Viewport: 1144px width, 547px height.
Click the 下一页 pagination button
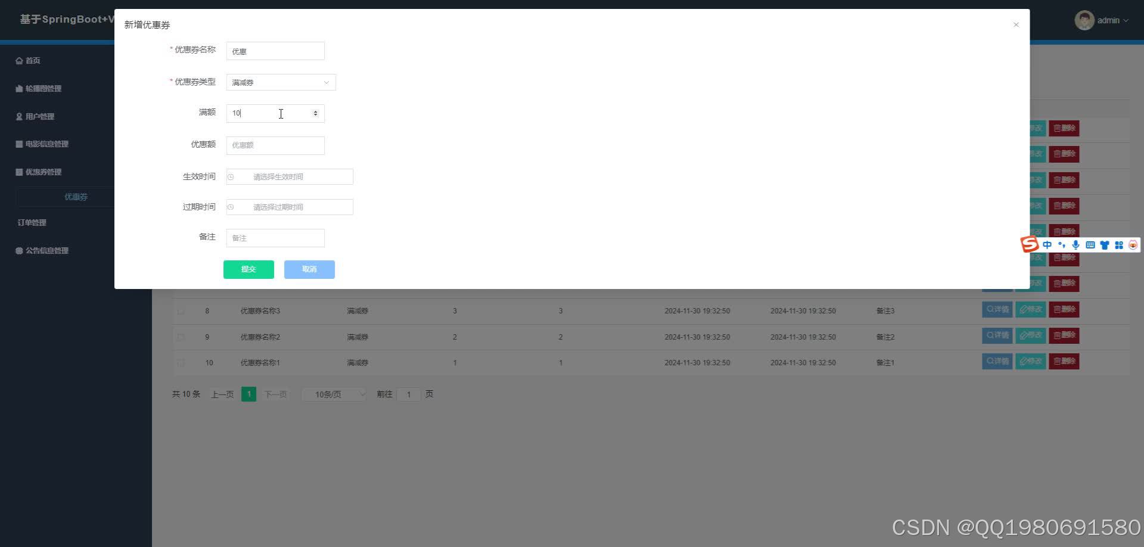[x=275, y=394]
